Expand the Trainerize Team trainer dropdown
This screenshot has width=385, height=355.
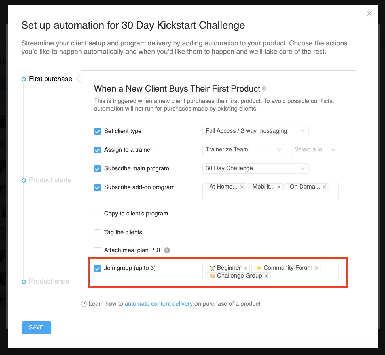244,150
